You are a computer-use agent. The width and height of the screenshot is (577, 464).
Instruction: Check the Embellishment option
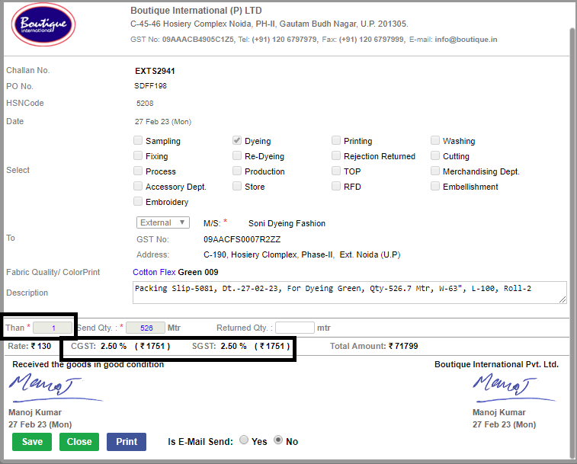click(x=435, y=186)
